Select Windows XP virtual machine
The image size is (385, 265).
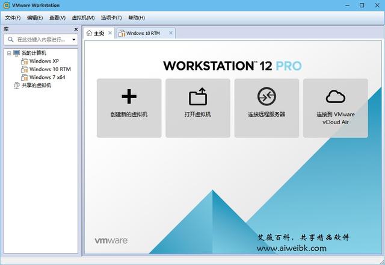click(44, 61)
